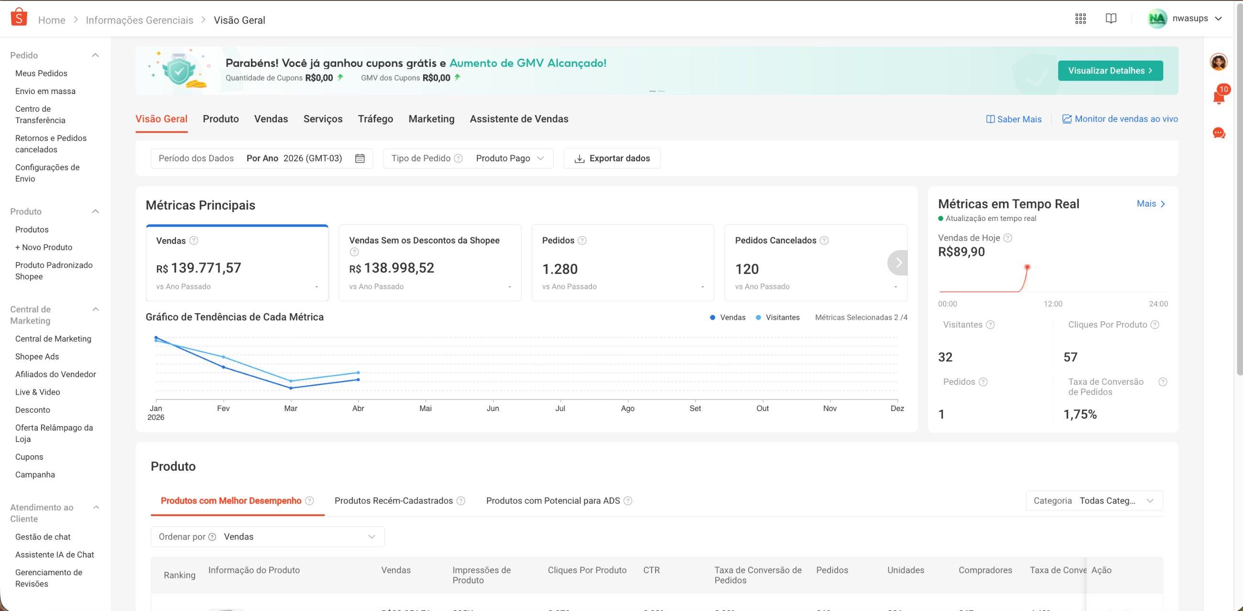Open Monitor de vendas ao vivo link

pyautogui.click(x=1120, y=119)
